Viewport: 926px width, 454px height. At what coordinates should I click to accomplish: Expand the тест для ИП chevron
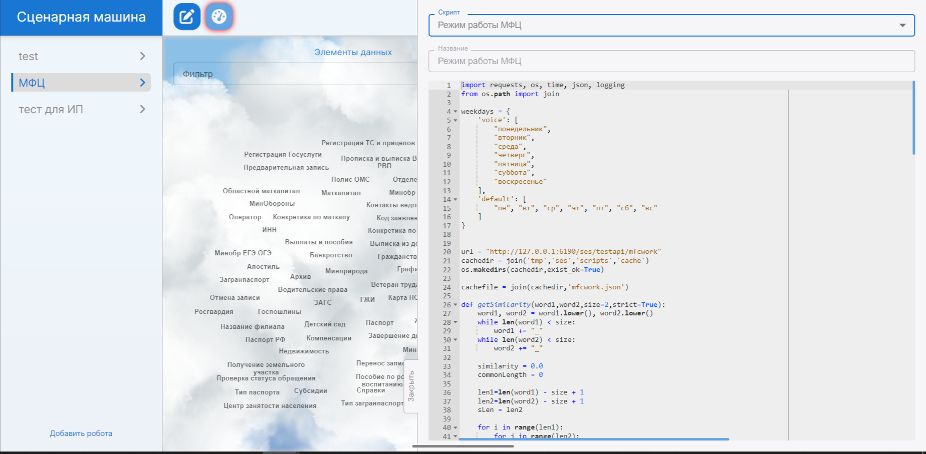[x=142, y=109]
